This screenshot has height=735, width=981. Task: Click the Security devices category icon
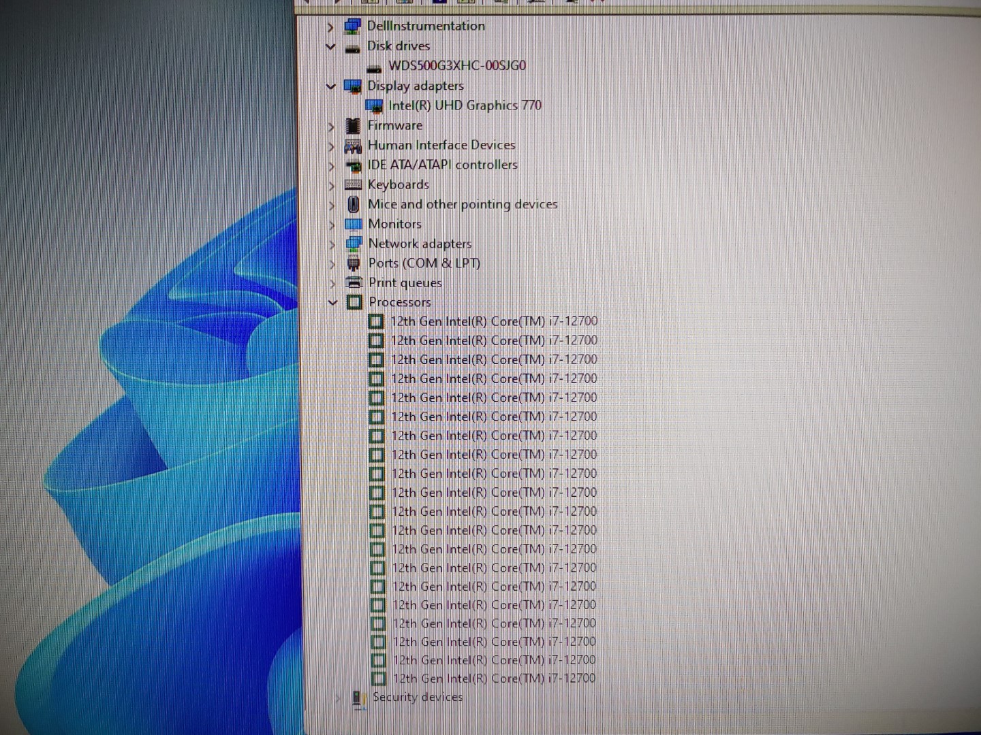[359, 698]
